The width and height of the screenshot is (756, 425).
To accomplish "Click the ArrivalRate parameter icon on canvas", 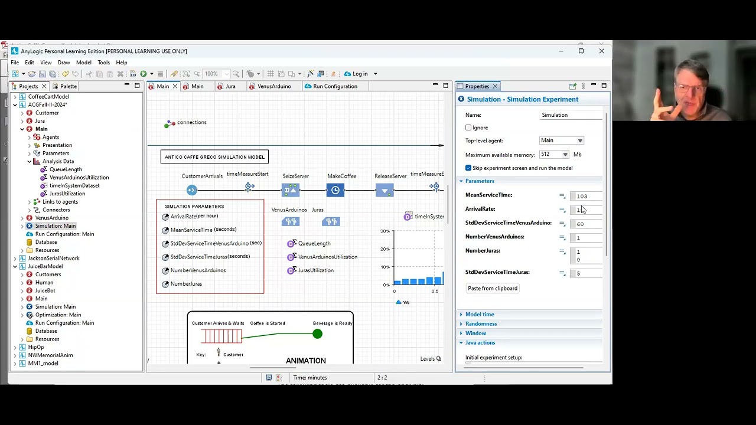I will point(165,217).
